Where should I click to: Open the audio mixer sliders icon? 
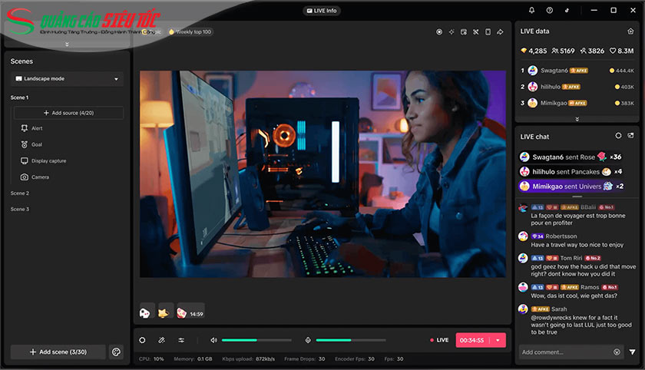[181, 340]
